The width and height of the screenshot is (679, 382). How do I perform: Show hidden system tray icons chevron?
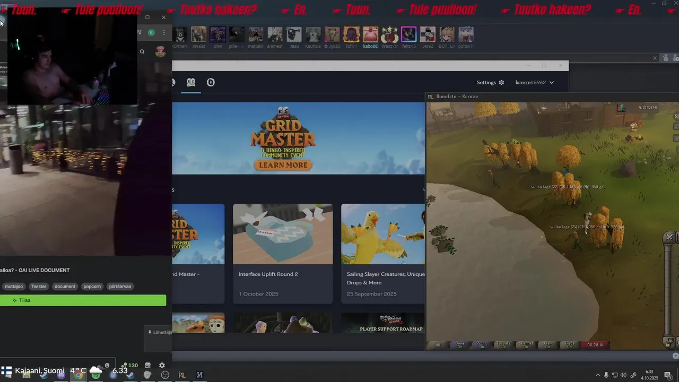598,375
